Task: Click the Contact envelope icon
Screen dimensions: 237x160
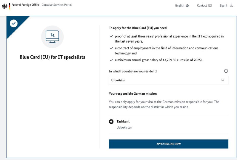Action: click(x=210, y=5)
